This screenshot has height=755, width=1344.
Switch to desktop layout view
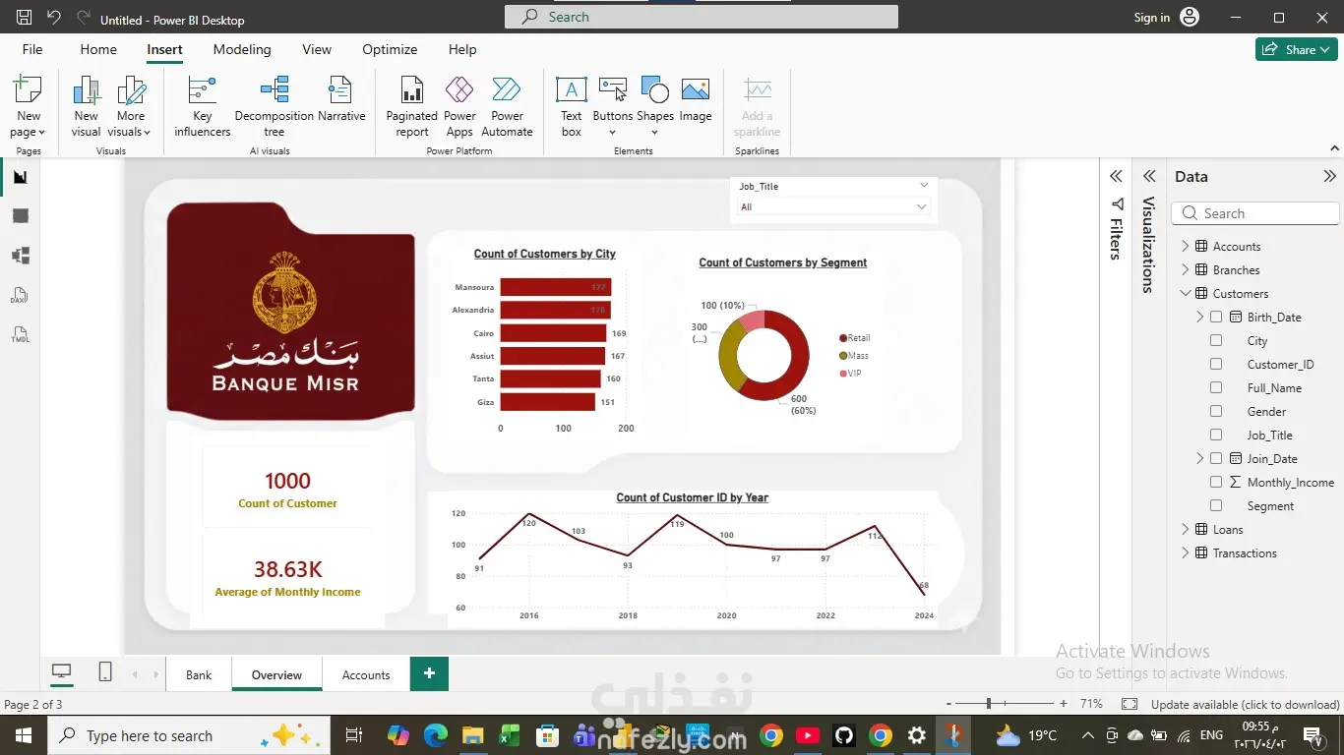click(61, 672)
